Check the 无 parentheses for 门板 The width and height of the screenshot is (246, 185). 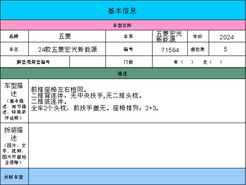(216, 62)
